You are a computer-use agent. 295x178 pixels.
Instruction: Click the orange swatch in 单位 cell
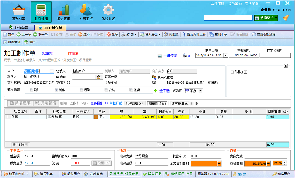pos(96,117)
